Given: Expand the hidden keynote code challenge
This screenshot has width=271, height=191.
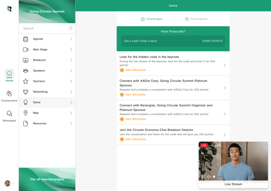Looking at the screenshot, I should click(173, 63).
